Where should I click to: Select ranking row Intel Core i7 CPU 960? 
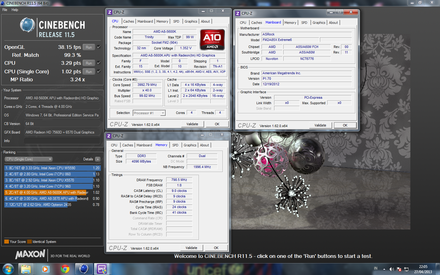(52, 186)
